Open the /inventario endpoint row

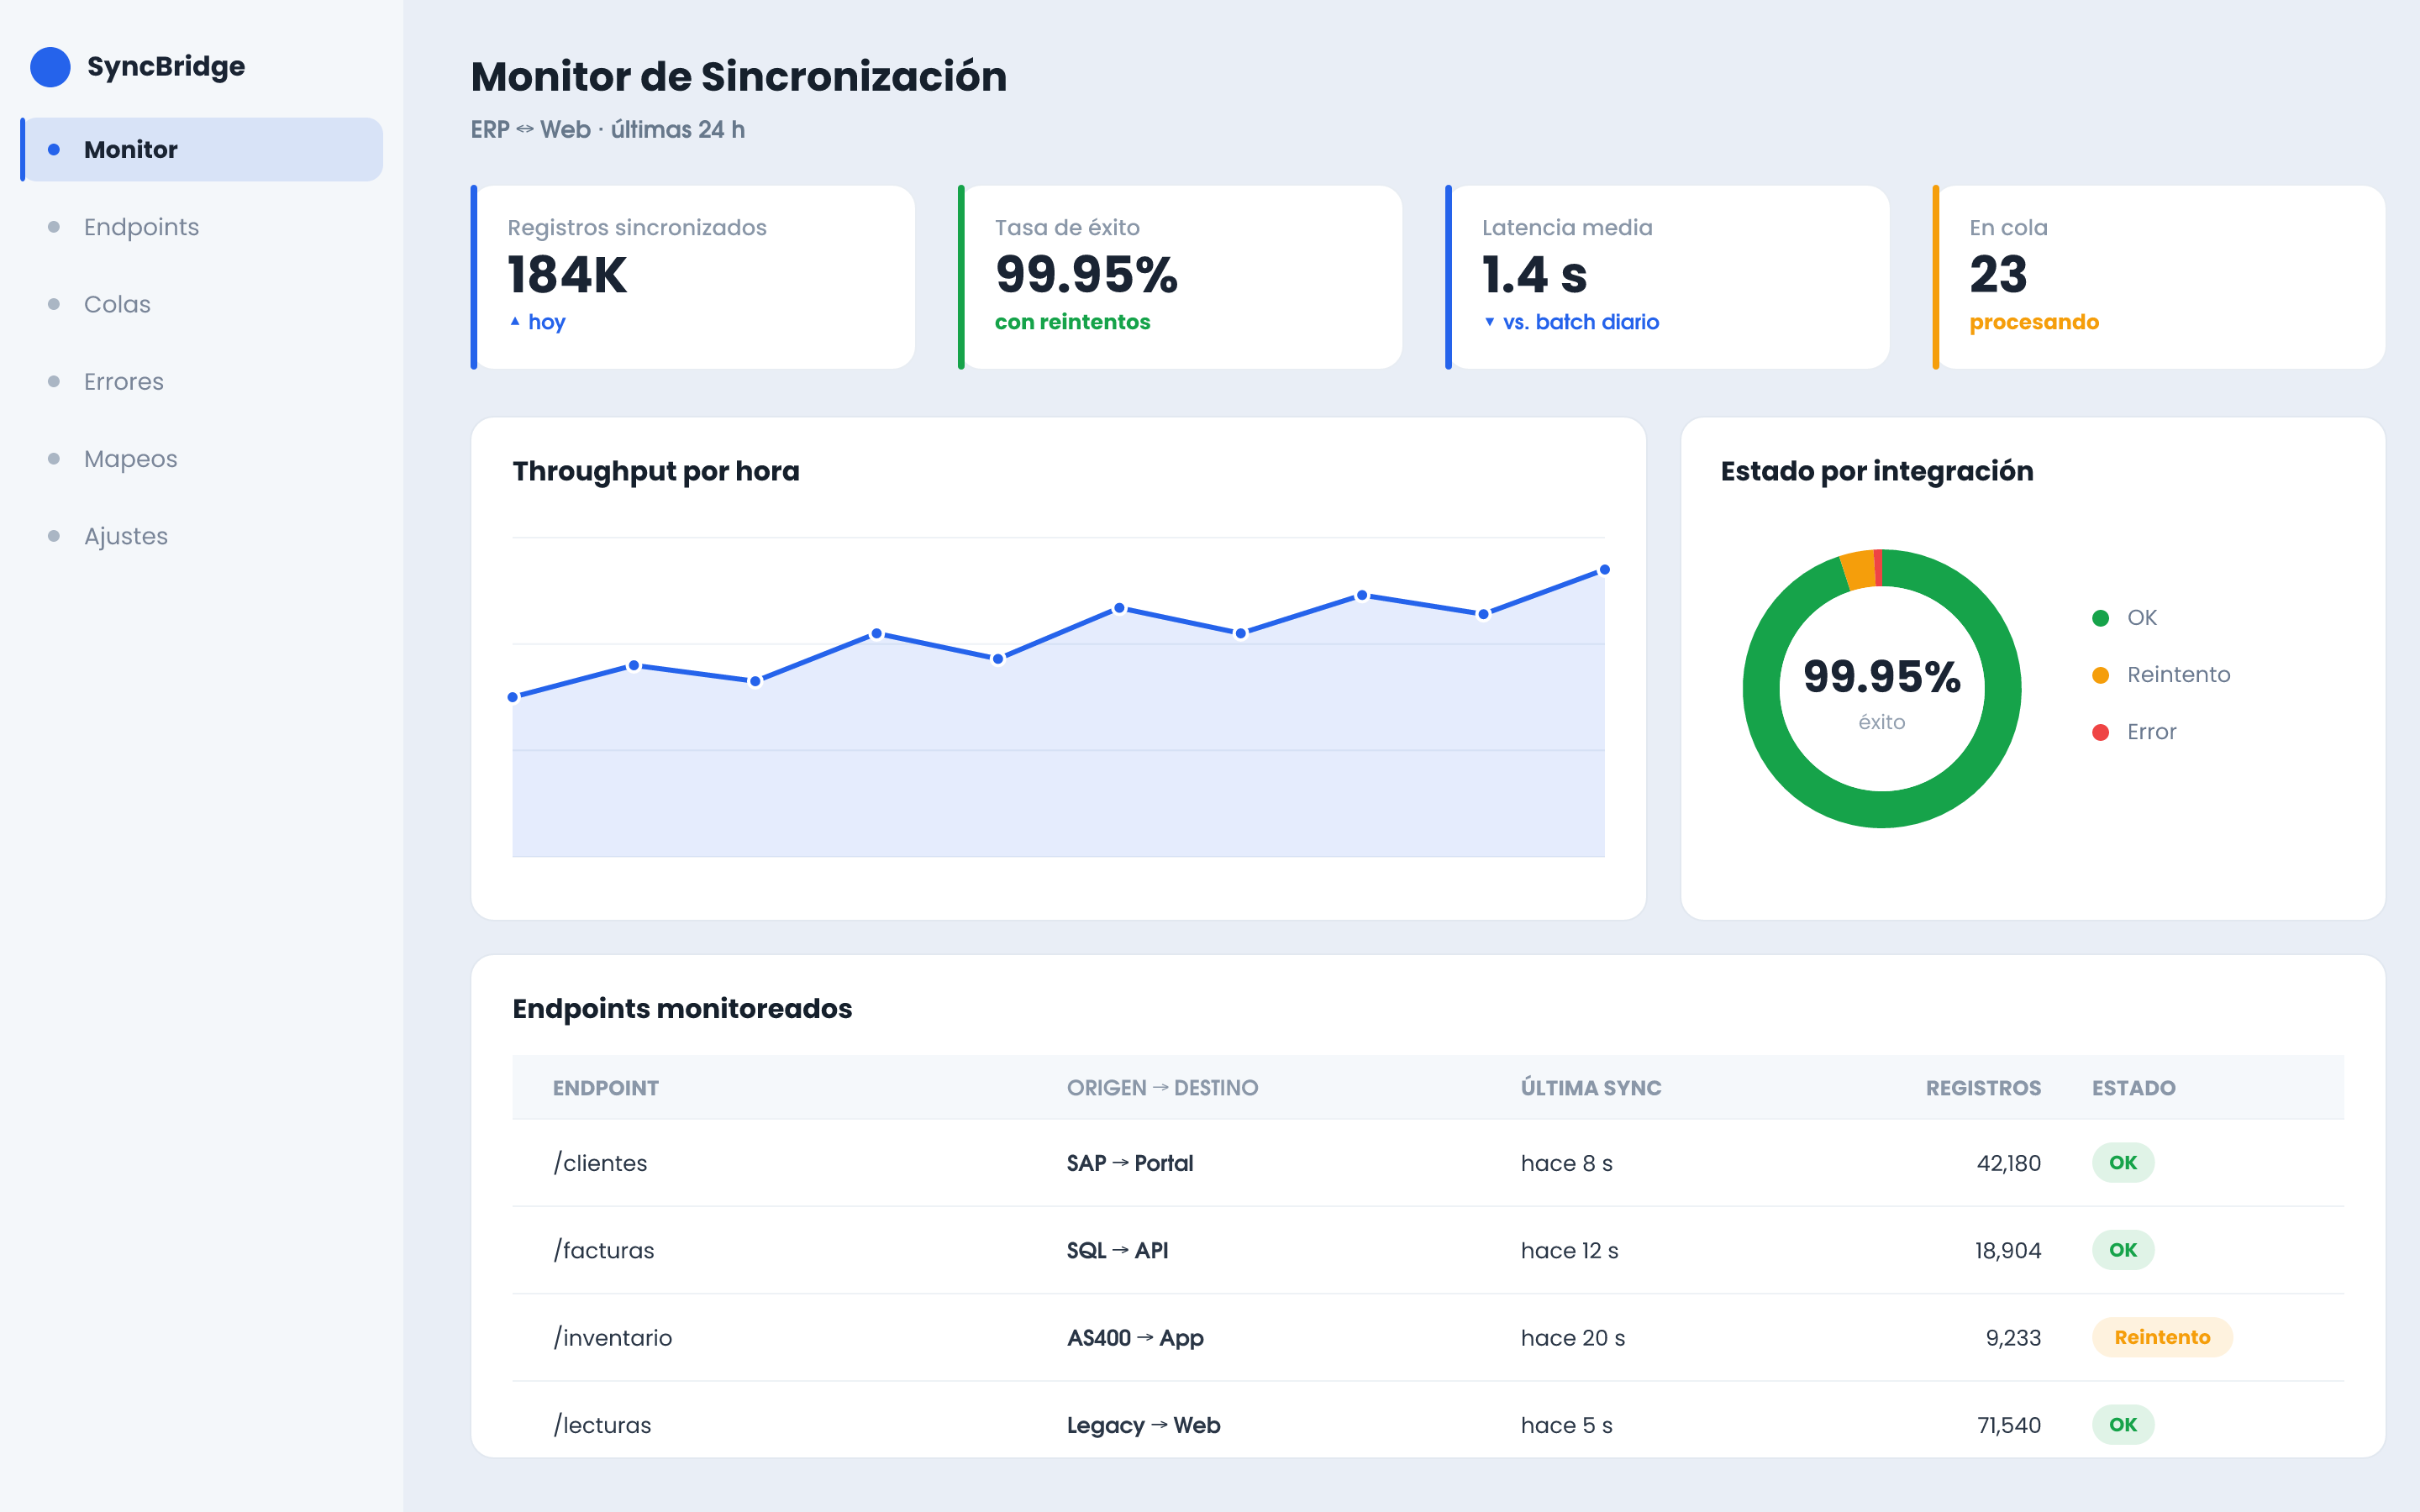coord(1428,1338)
